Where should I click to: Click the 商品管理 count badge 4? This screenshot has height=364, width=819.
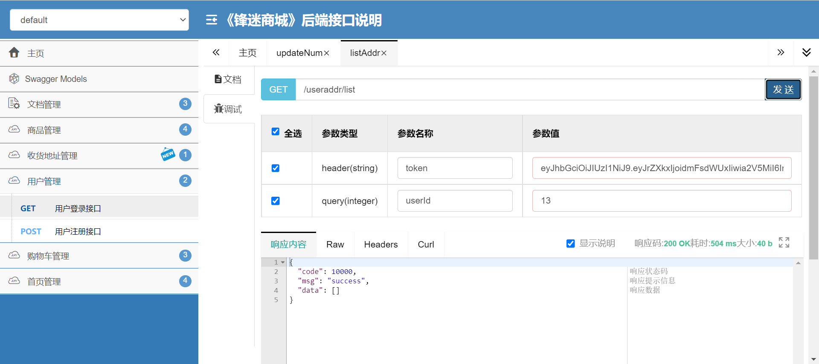[x=185, y=129]
